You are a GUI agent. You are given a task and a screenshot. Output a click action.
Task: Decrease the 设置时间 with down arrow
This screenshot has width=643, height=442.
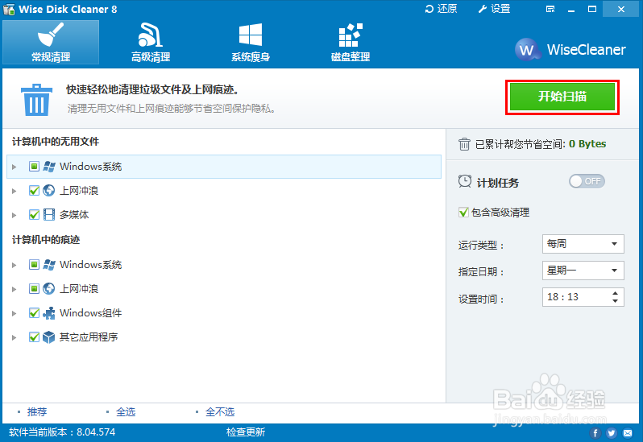pyautogui.click(x=615, y=300)
